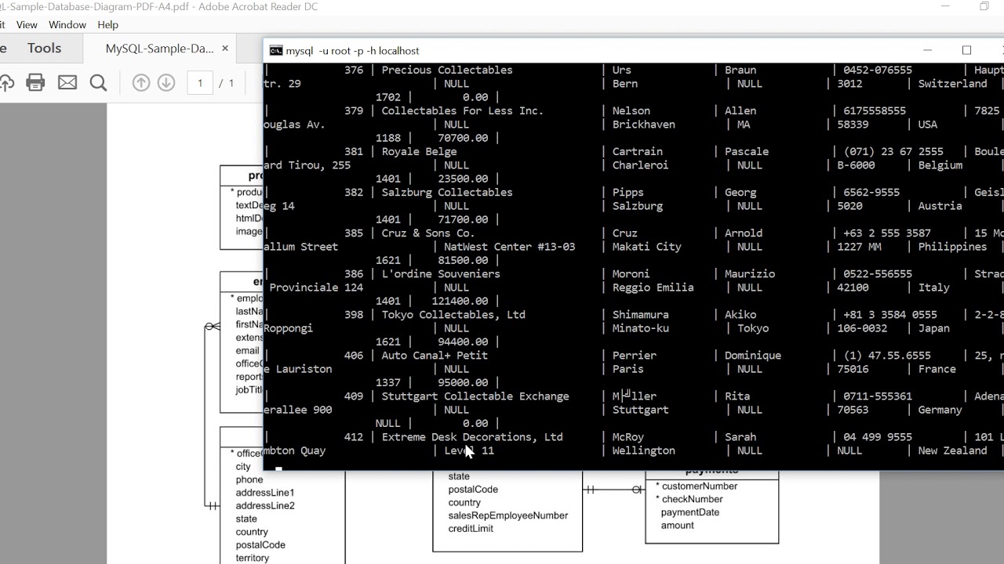This screenshot has height=564, width=1004.
Task: Click 'postalCode' field in customers diagram box
Action: tap(473, 490)
